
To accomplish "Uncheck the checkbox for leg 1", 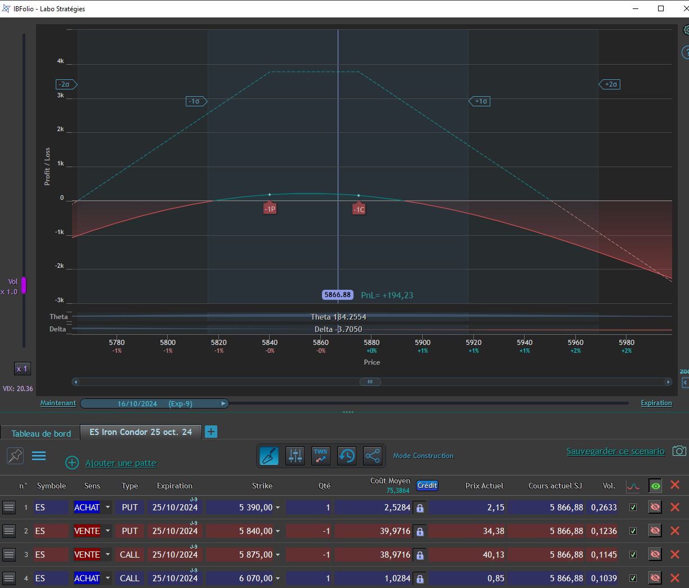I will pos(633,508).
